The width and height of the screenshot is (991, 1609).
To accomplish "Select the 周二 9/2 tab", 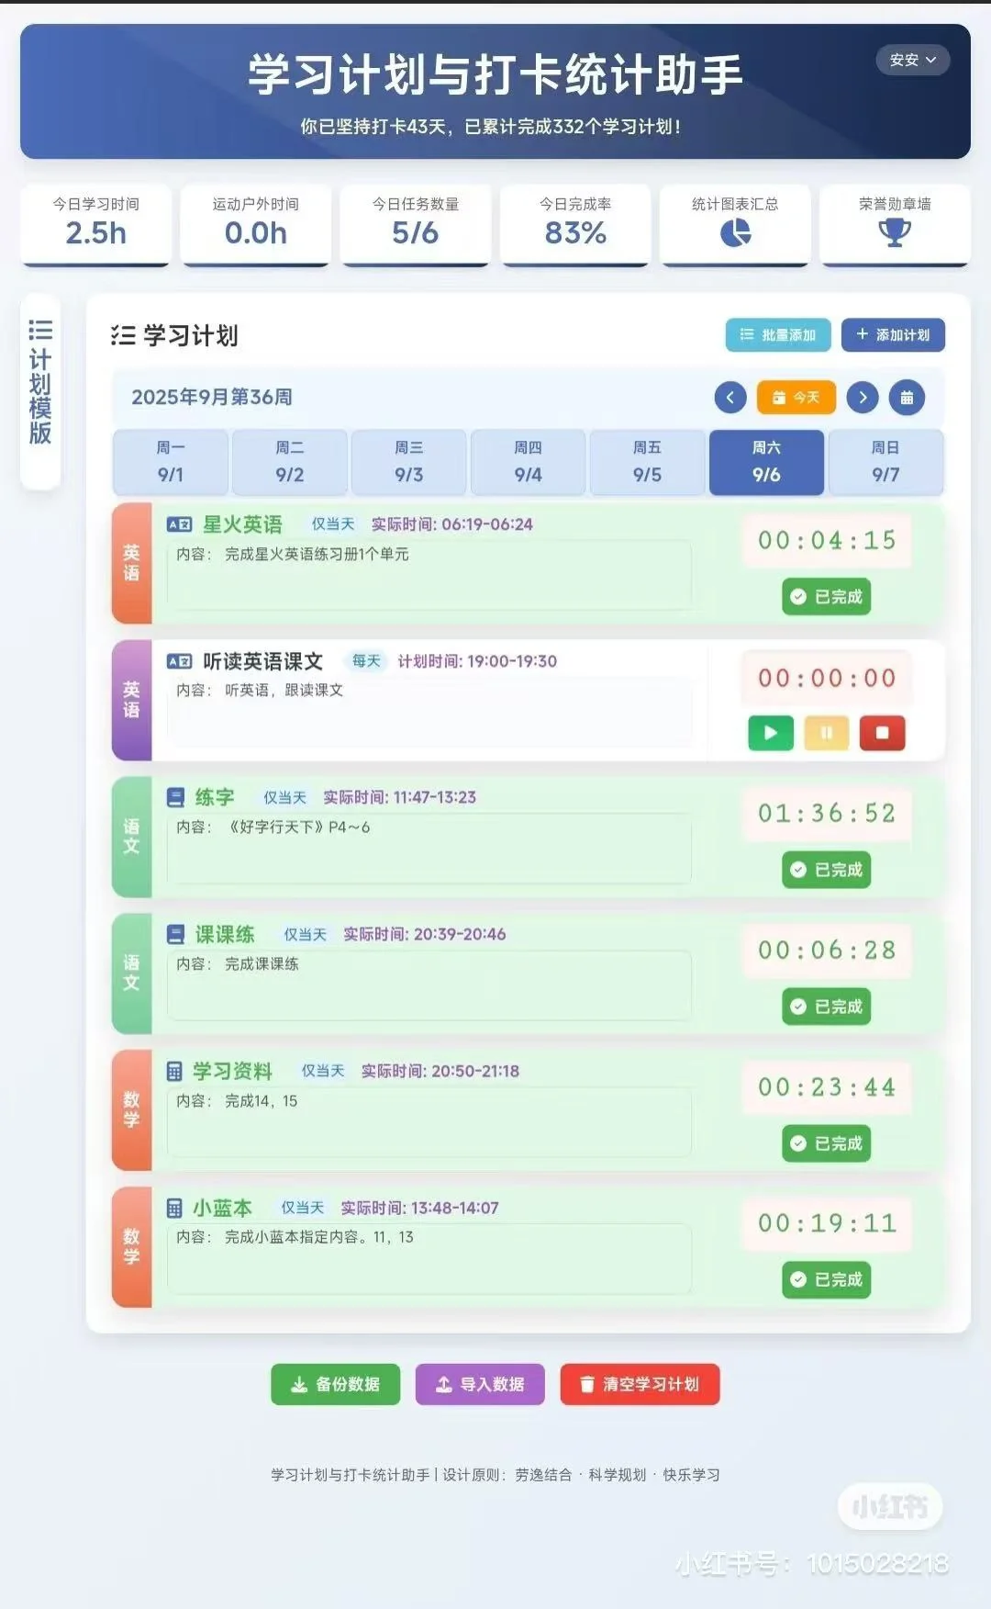I will pos(290,462).
